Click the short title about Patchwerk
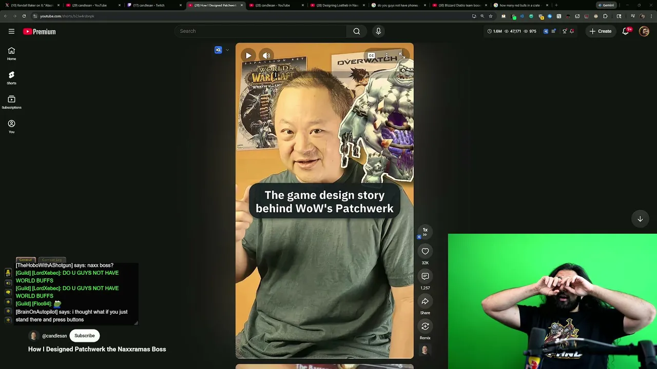Image resolution: width=657 pixels, height=369 pixels. coord(97,349)
